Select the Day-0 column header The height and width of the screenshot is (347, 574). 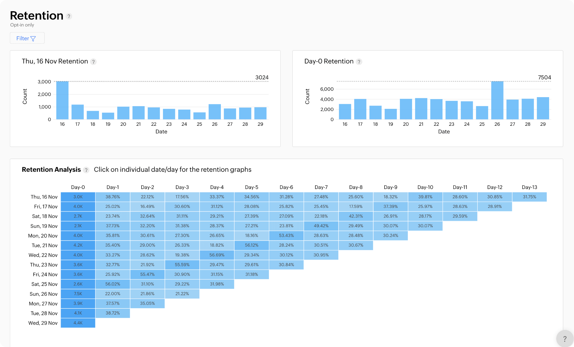(78, 187)
